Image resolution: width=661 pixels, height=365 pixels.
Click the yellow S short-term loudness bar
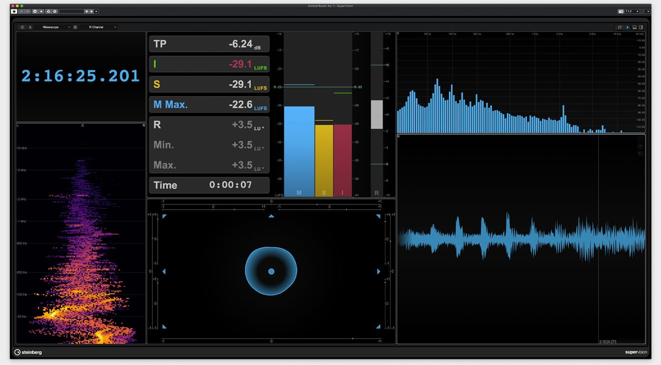click(x=324, y=161)
